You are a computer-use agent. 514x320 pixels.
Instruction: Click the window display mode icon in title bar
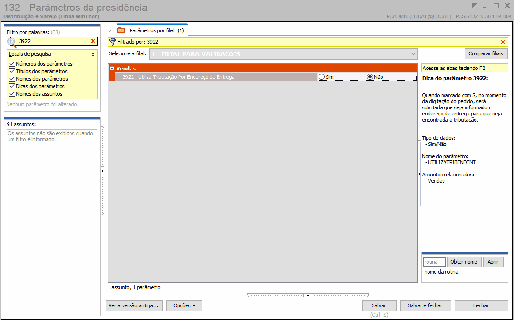pyautogui.click(x=475, y=6)
